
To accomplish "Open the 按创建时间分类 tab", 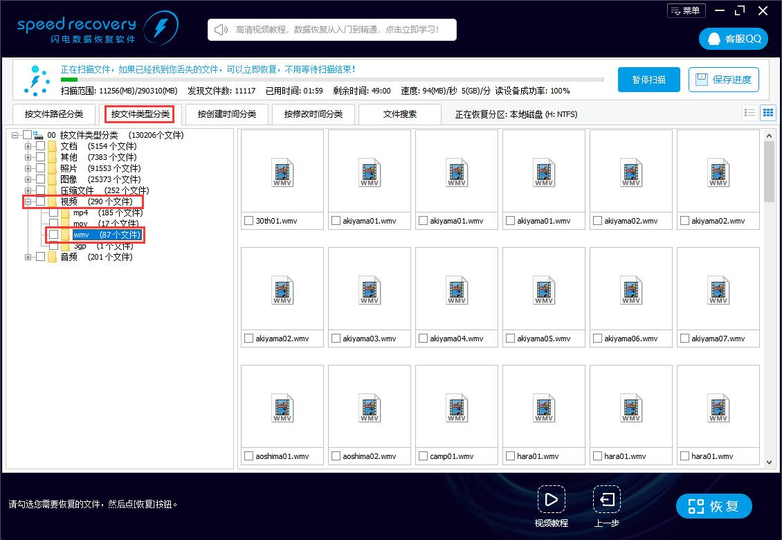I will click(227, 114).
